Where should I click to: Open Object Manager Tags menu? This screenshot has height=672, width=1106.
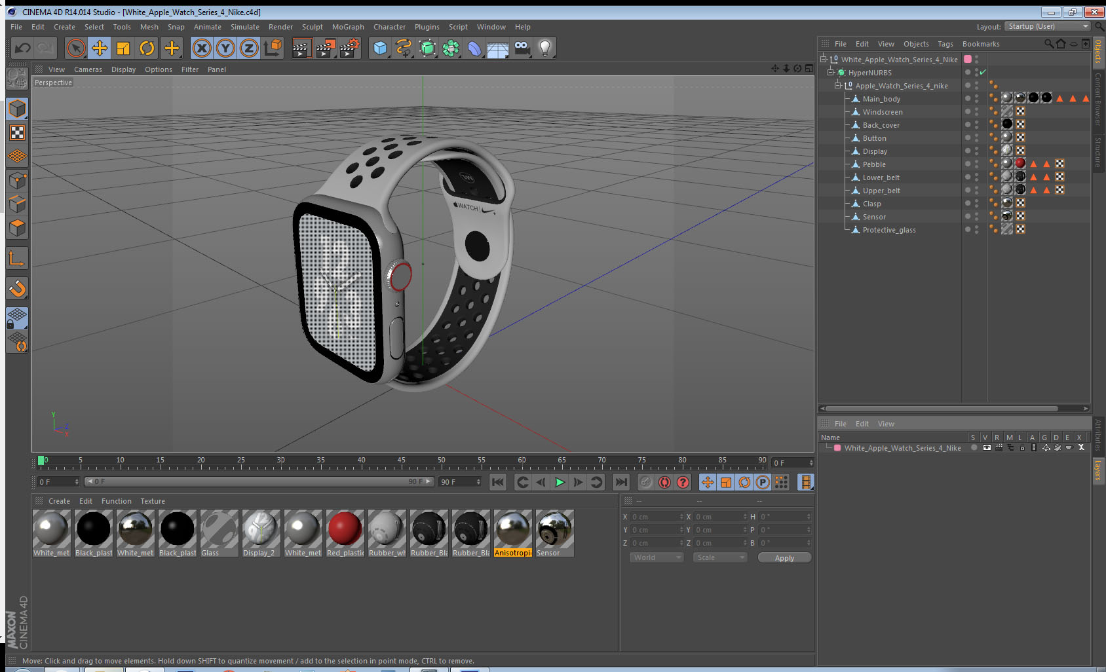(945, 44)
